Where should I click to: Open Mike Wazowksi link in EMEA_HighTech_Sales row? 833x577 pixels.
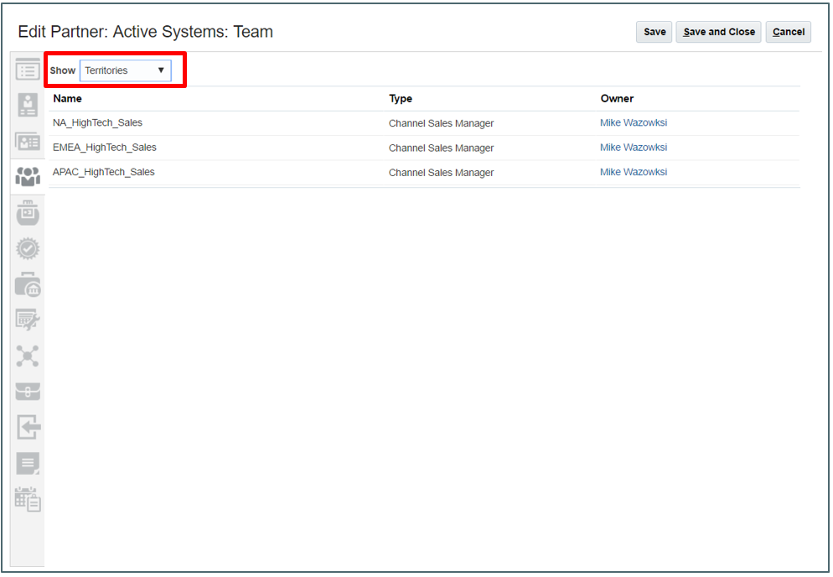[634, 148]
